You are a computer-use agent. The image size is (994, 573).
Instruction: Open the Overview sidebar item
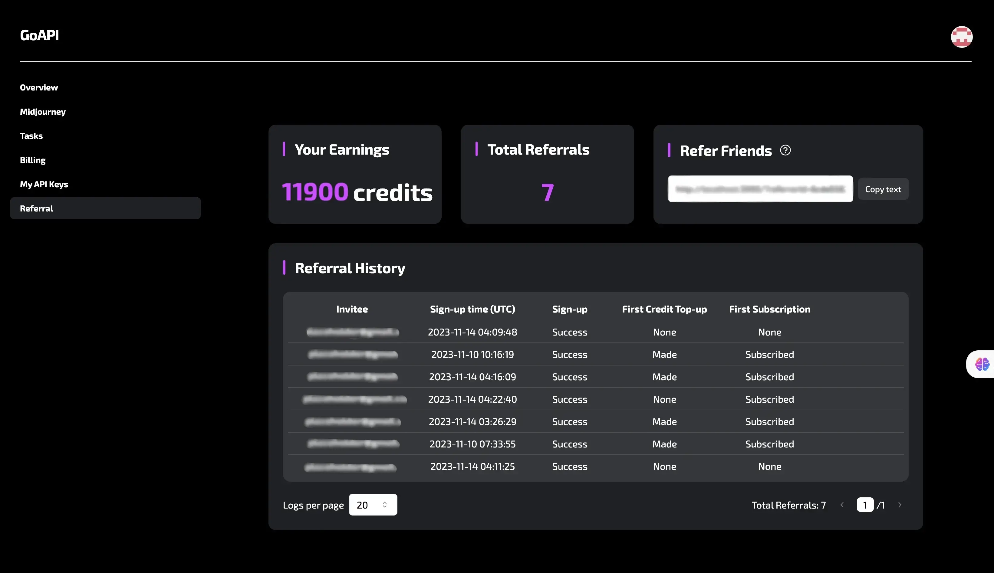coord(38,87)
